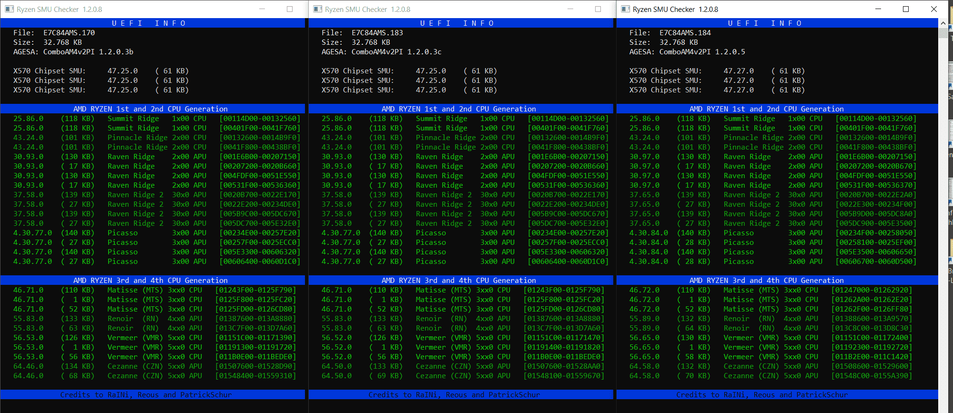
Task: Minimize the E7C84AMS.170 Ryzen SMU Checker window
Action: (262, 9)
